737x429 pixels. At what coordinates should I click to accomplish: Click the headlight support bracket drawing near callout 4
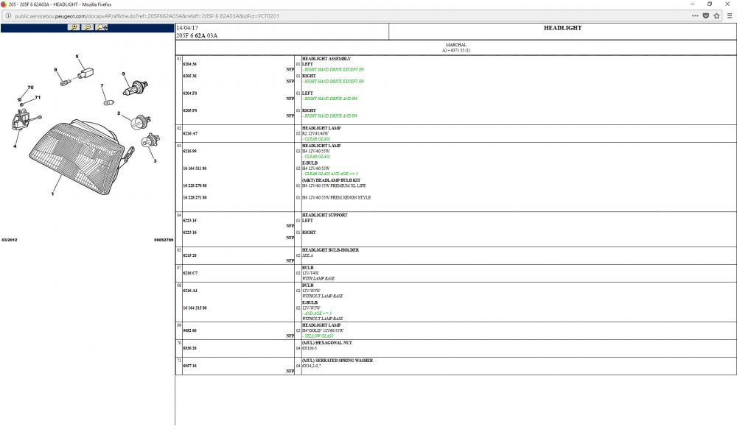pos(21,119)
